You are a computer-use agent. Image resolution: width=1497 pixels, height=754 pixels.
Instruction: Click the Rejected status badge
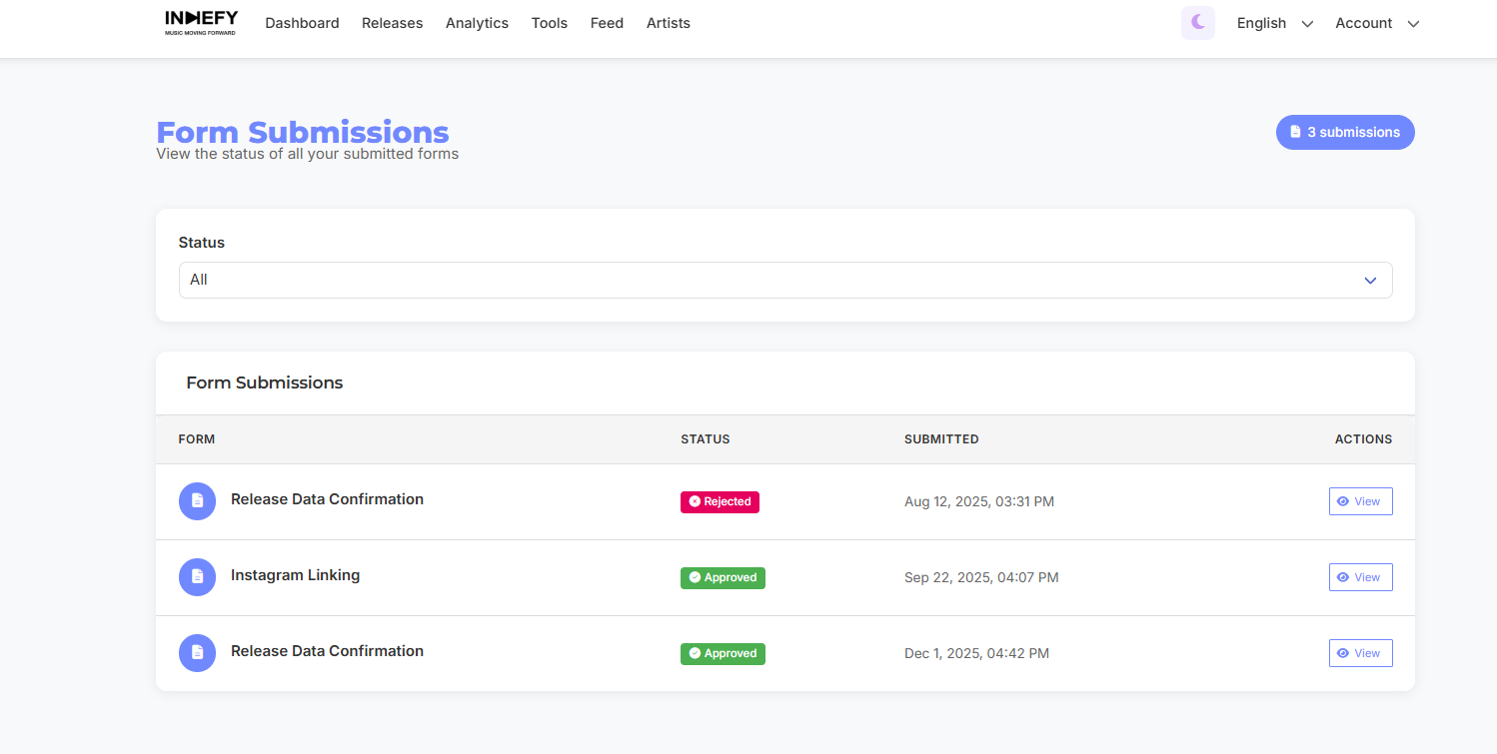[x=720, y=502]
